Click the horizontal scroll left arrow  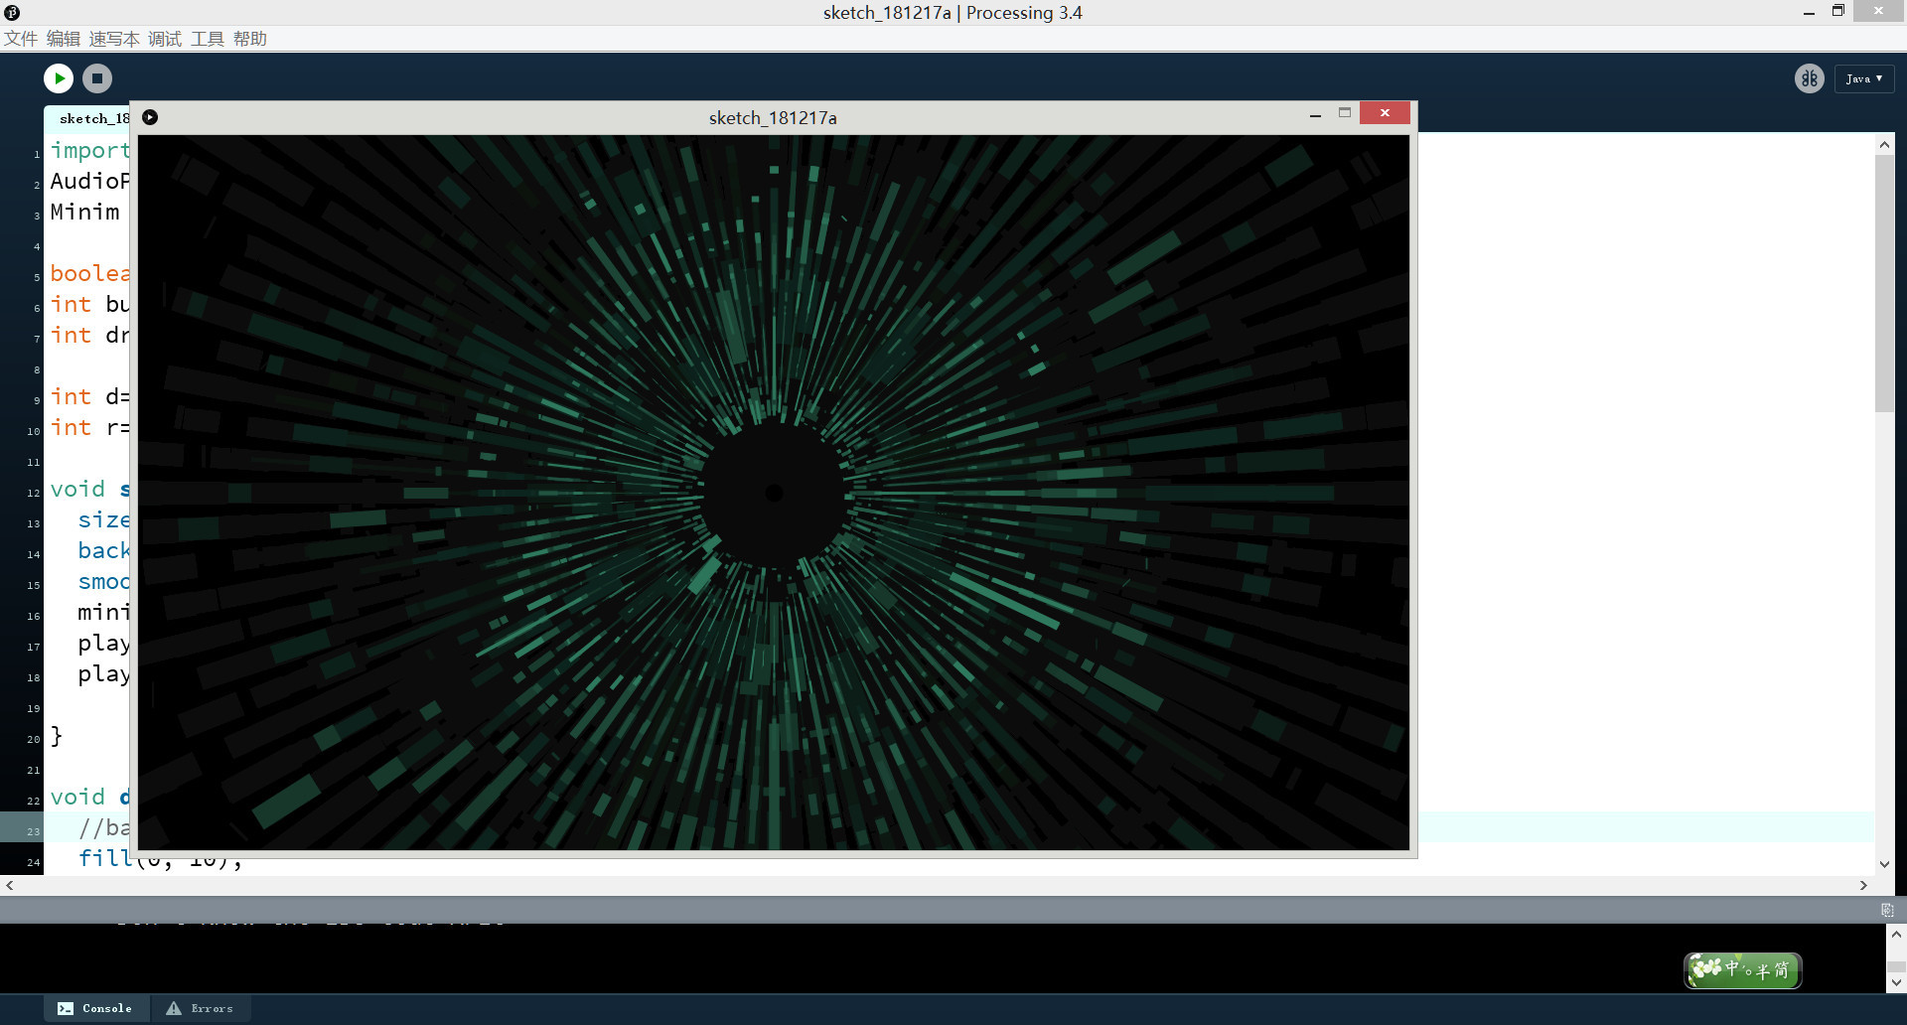(9, 885)
